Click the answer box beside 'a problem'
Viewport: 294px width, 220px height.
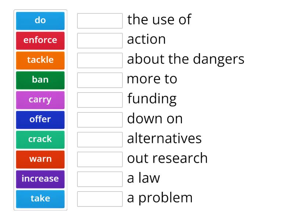pyautogui.click(x=100, y=199)
